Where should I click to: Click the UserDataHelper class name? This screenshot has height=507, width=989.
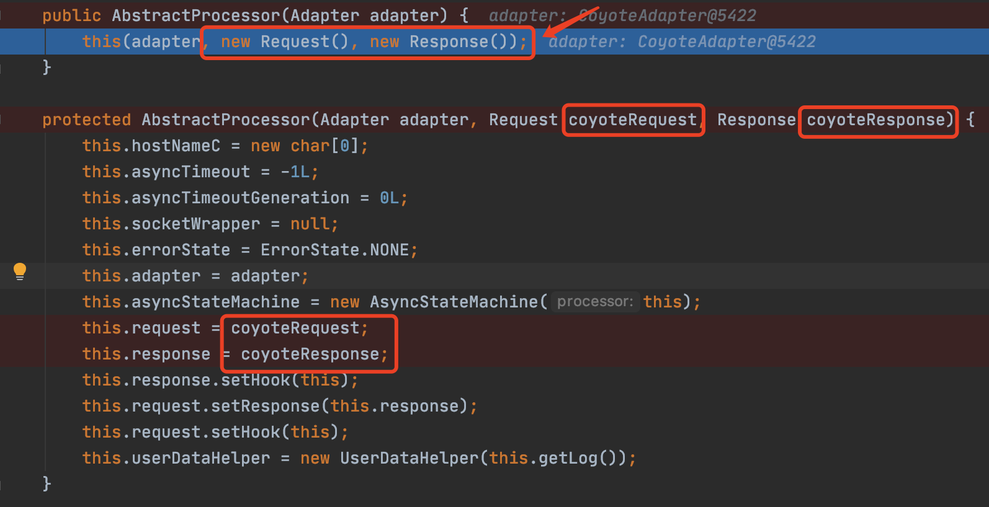click(x=409, y=458)
